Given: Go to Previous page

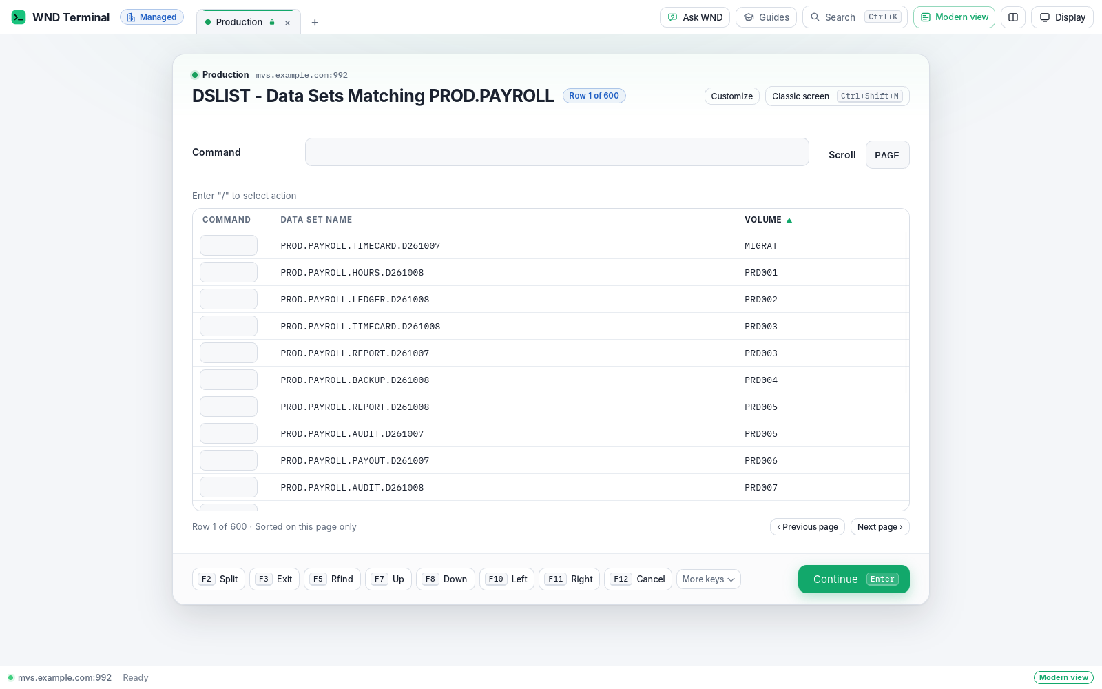Looking at the screenshot, I should tap(807, 527).
